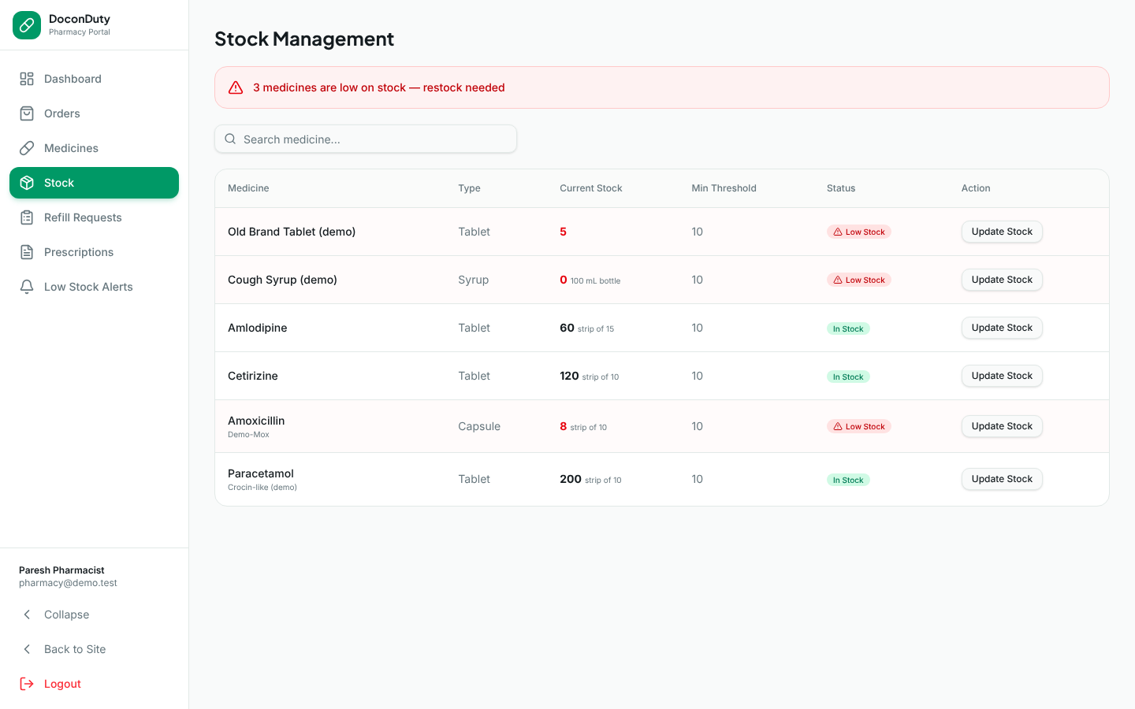This screenshot has width=1135, height=709.
Task: Click Back to Site link
Action: click(x=94, y=649)
